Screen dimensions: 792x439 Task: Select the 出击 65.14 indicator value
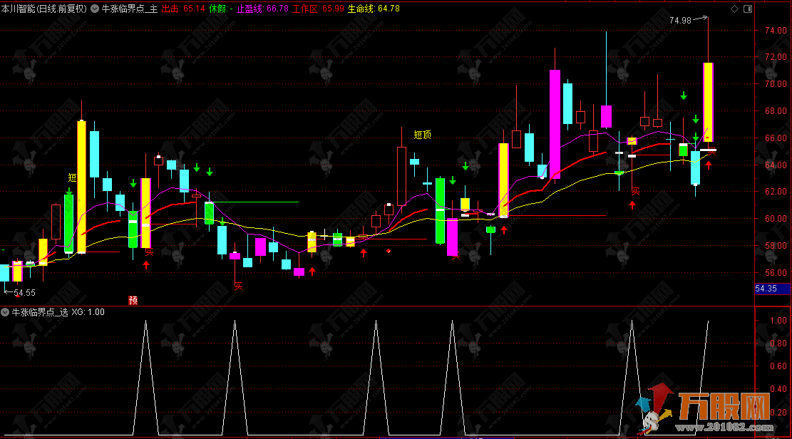pyautogui.click(x=183, y=9)
